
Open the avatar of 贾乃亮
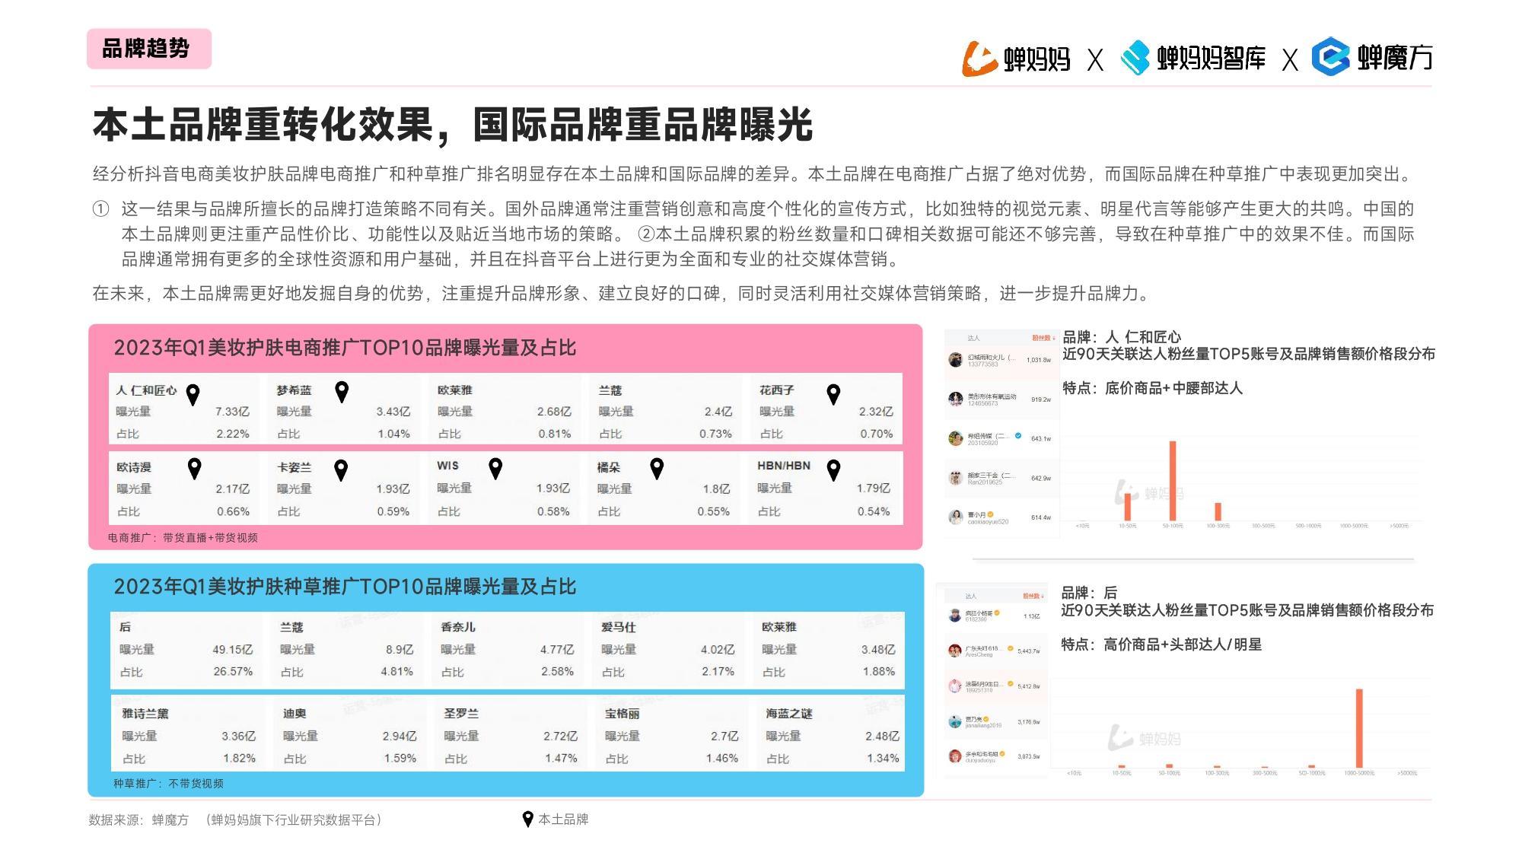click(x=955, y=721)
